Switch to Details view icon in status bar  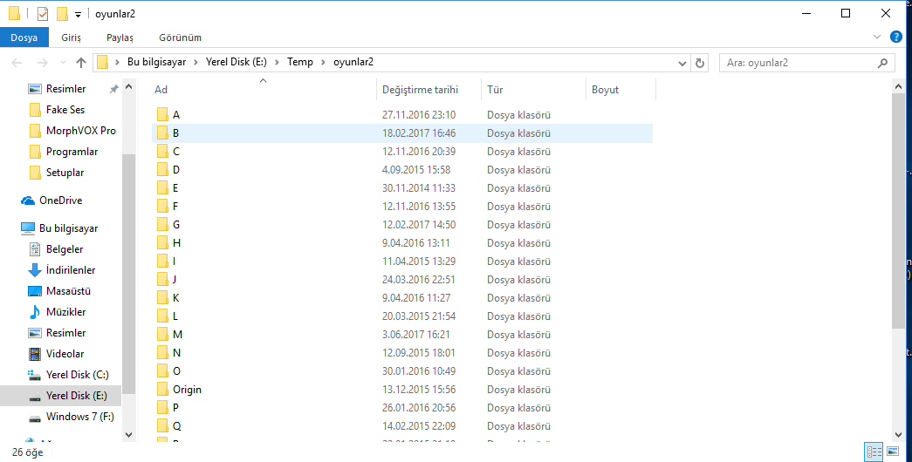[x=874, y=452]
